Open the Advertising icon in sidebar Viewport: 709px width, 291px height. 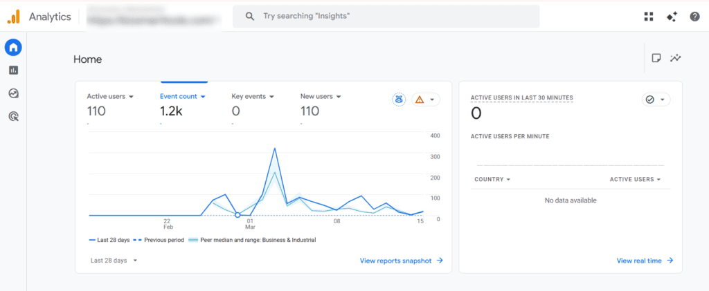pos(13,116)
